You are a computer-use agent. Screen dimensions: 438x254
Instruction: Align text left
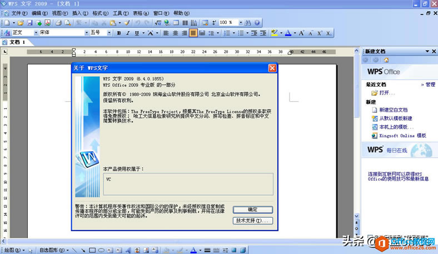(x=166, y=33)
